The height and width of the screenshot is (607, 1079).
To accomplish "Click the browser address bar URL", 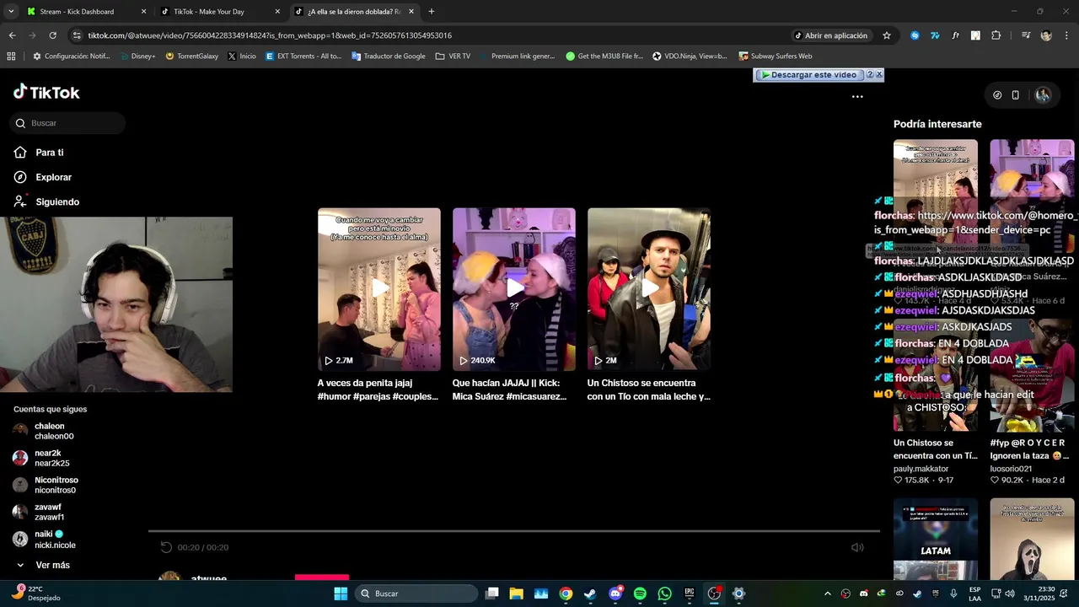I will [270, 35].
